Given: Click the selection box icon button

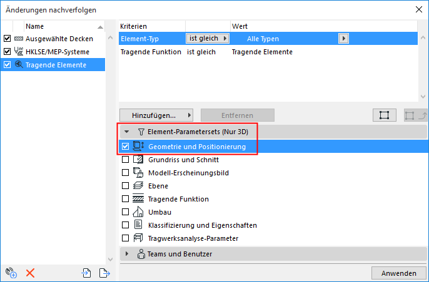Looking at the screenshot, I should click(384, 115).
